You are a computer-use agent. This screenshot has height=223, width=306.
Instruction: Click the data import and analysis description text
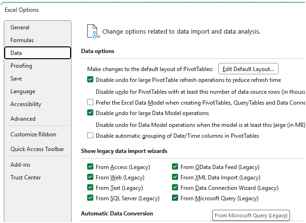pos(181,31)
